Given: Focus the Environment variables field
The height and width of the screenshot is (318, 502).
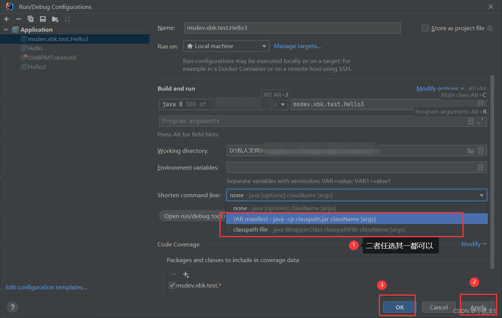Looking at the screenshot, I should (x=356, y=167).
